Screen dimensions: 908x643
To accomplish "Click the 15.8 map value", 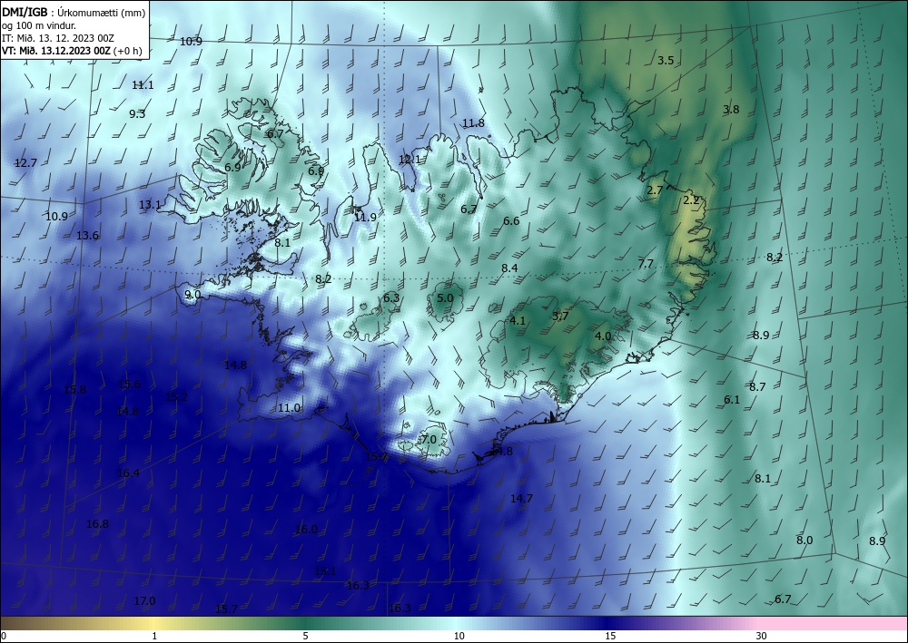I will (74, 390).
